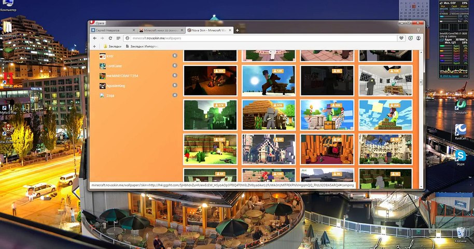Go back with the browser back arrow

(94, 38)
